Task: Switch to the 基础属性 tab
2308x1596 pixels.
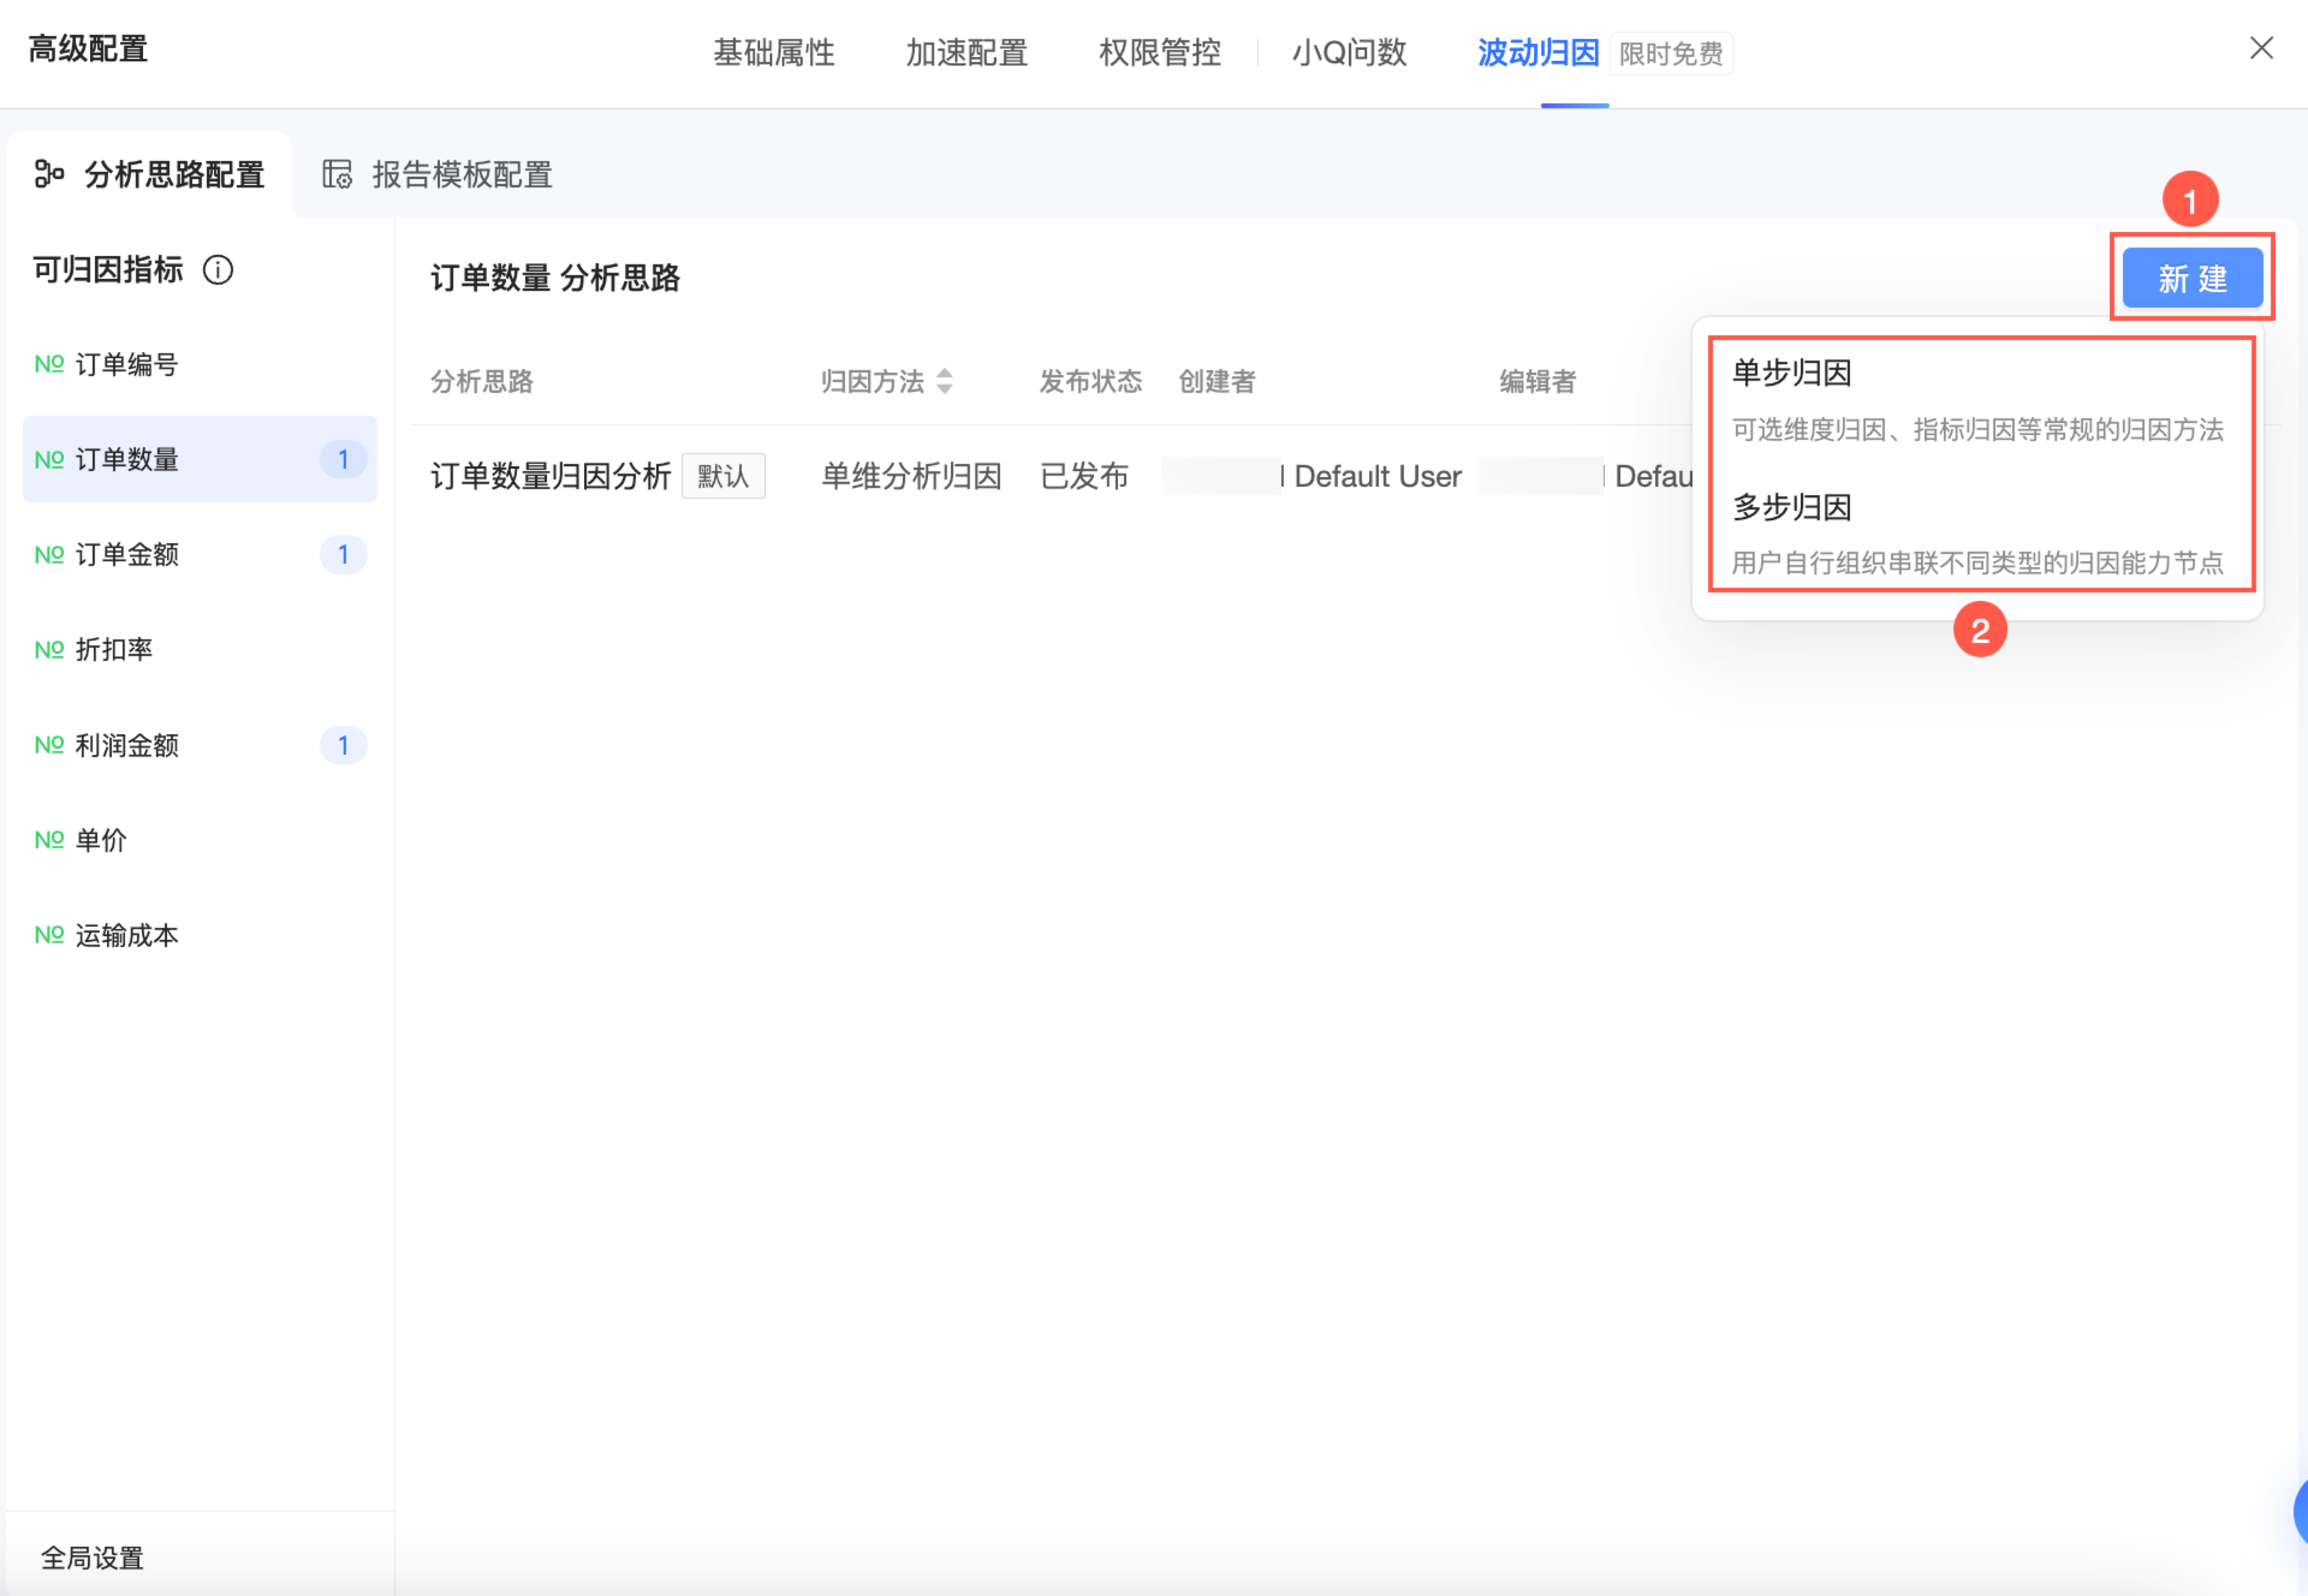Action: [x=773, y=53]
